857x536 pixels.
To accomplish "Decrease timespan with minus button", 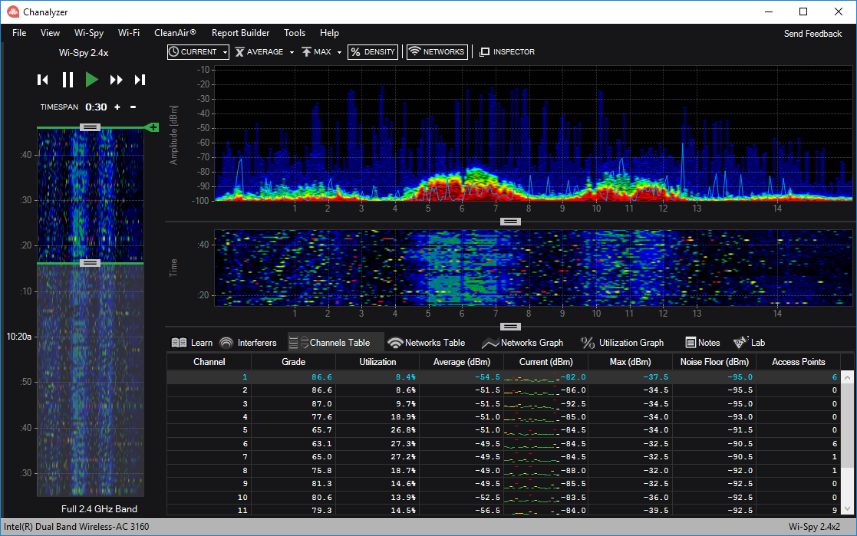I will [133, 107].
